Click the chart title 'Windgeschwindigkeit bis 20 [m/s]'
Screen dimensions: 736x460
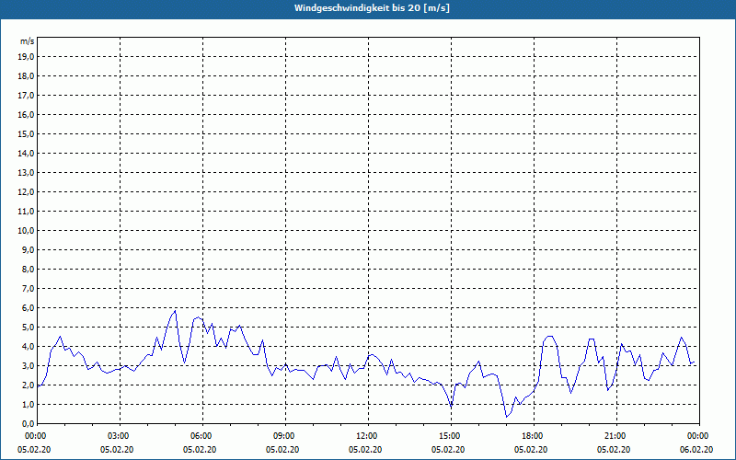tap(372, 8)
